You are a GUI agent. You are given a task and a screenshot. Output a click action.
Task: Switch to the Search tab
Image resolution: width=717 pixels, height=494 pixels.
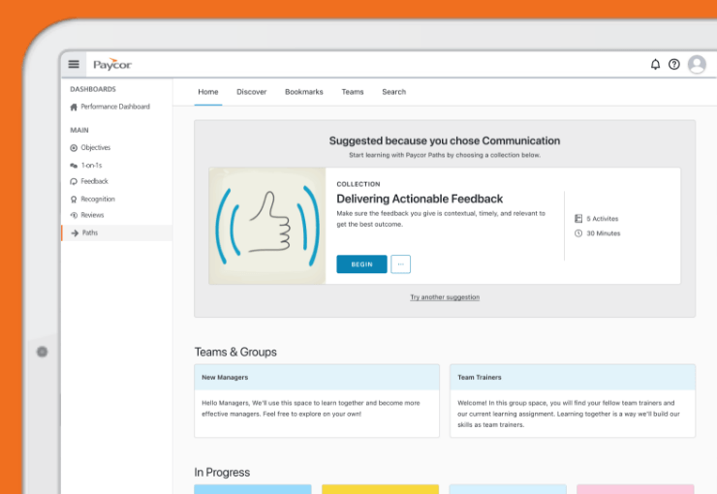tap(394, 92)
